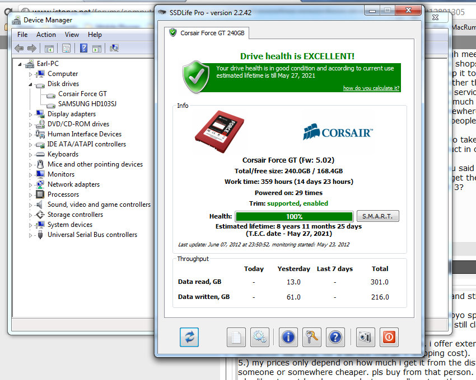This screenshot has height=380, width=476.
Task: Click Forward arrow in Device Manager toolbar
Action: pos(32,48)
